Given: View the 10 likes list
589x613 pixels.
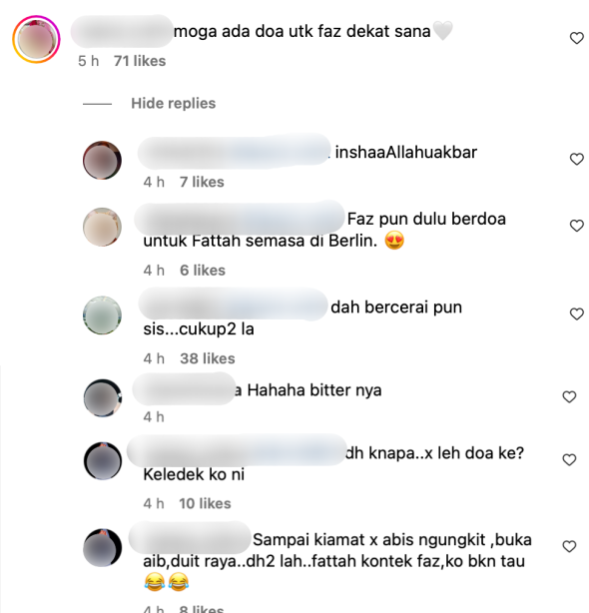Looking at the screenshot, I should click(x=205, y=503).
